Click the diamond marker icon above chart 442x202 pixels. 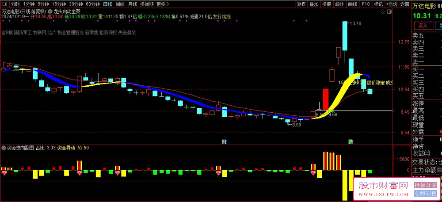382,11
